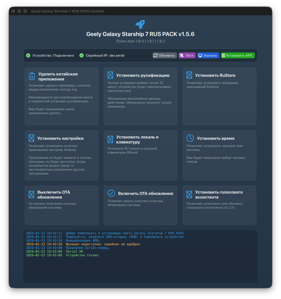Click the clock icon on Установить время card
This screenshot has height=299, width=281.
pyautogui.click(x=190, y=138)
